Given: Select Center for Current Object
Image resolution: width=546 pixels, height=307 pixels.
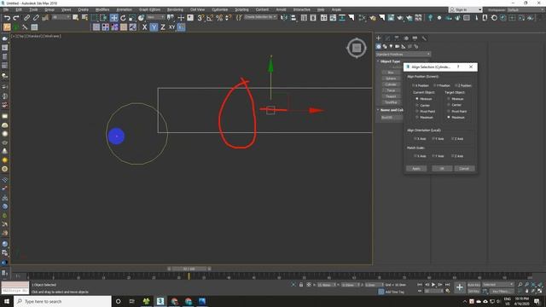Looking at the screenshot, I should click(423, 105).
